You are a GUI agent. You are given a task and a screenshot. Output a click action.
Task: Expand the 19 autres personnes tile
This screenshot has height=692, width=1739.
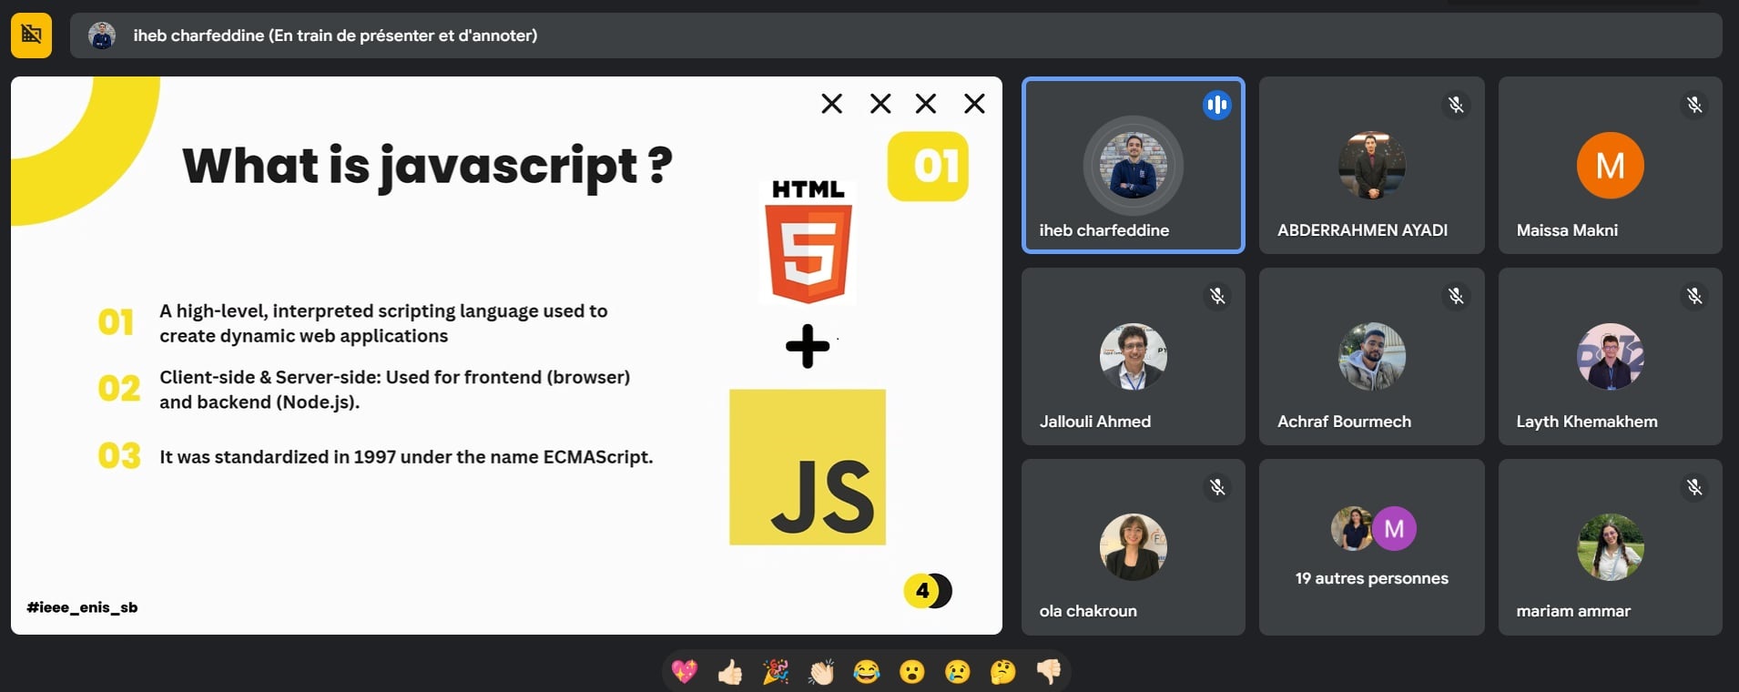(x=1371, y=547)
